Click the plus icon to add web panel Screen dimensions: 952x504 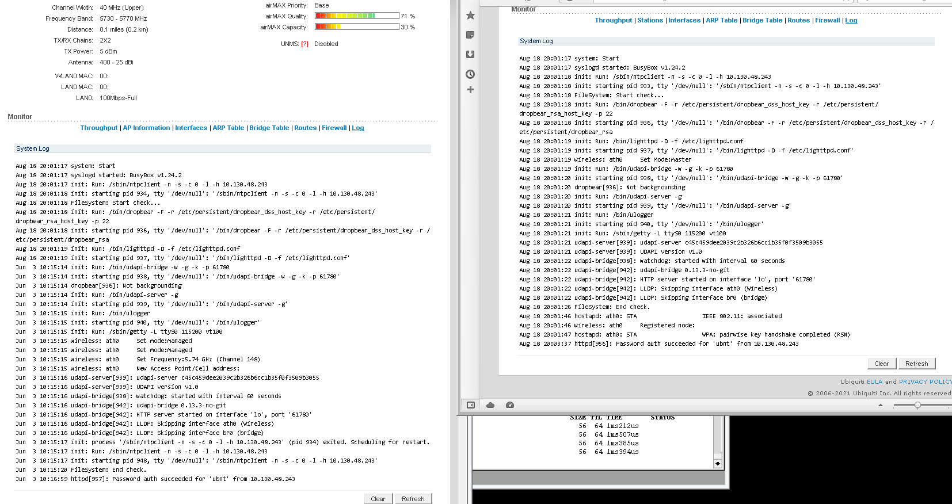pos(470,90)
